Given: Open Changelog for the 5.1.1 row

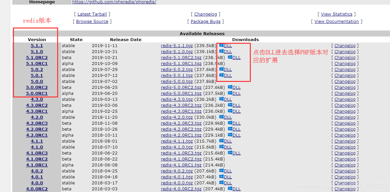Looking at the screenshot, I should [x=345, y=46].
